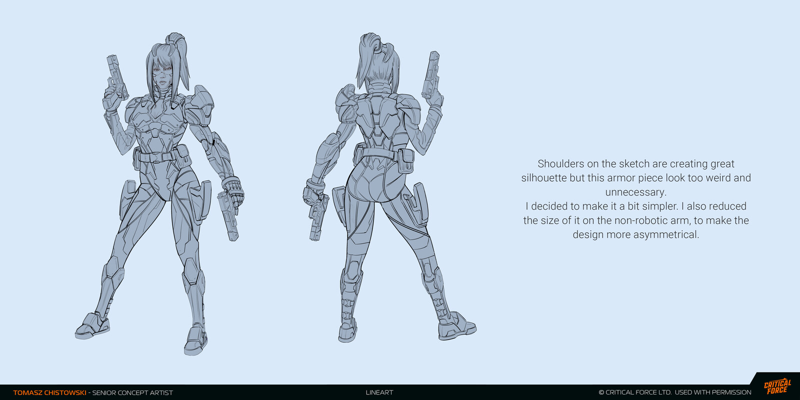Click the 'SENIOR CONCEPT ARTIST' title text
Viewport: 800px width, 400px height.
tap(132, 393)
